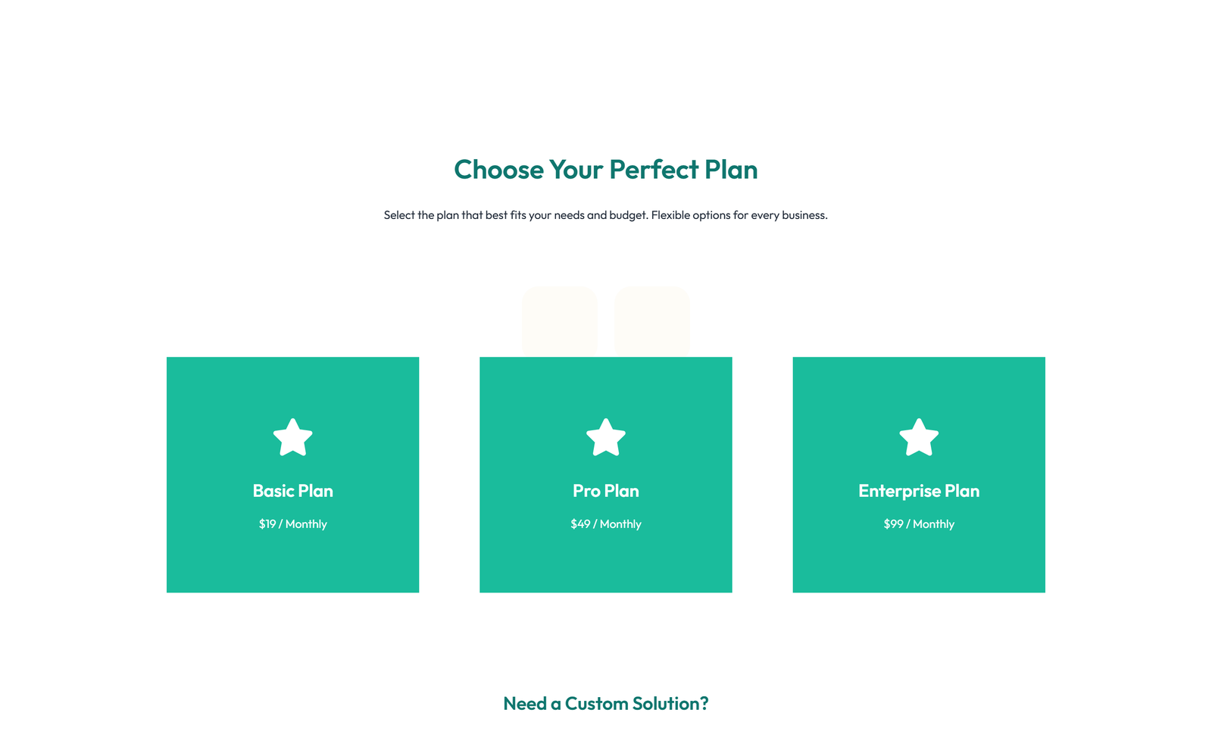Click the star icon on the Pro Plan card

pyautogui.click(x=606, y=437)
